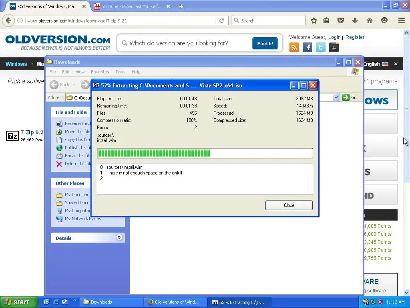Click the Firefox back arrow button
410x308 pixels.
pos(9,20)
